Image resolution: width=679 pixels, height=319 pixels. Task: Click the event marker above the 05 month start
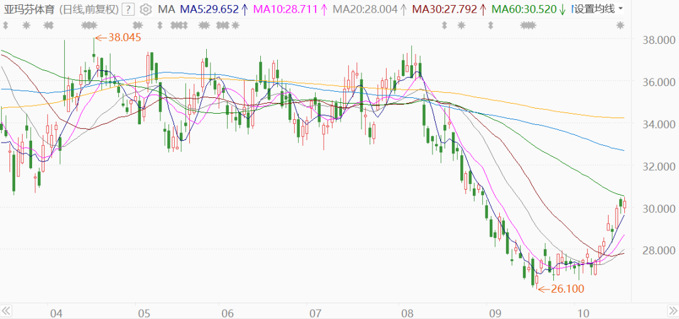pos(138,26)
